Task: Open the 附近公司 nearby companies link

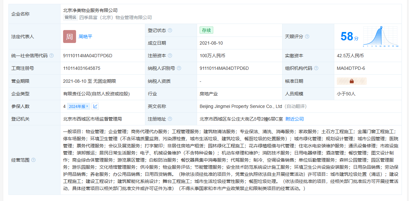Action: tap(294, 119)
